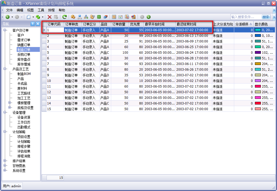Click the red X delete icon
This screenshot has height=191, width=277.
tap(50, 17)
